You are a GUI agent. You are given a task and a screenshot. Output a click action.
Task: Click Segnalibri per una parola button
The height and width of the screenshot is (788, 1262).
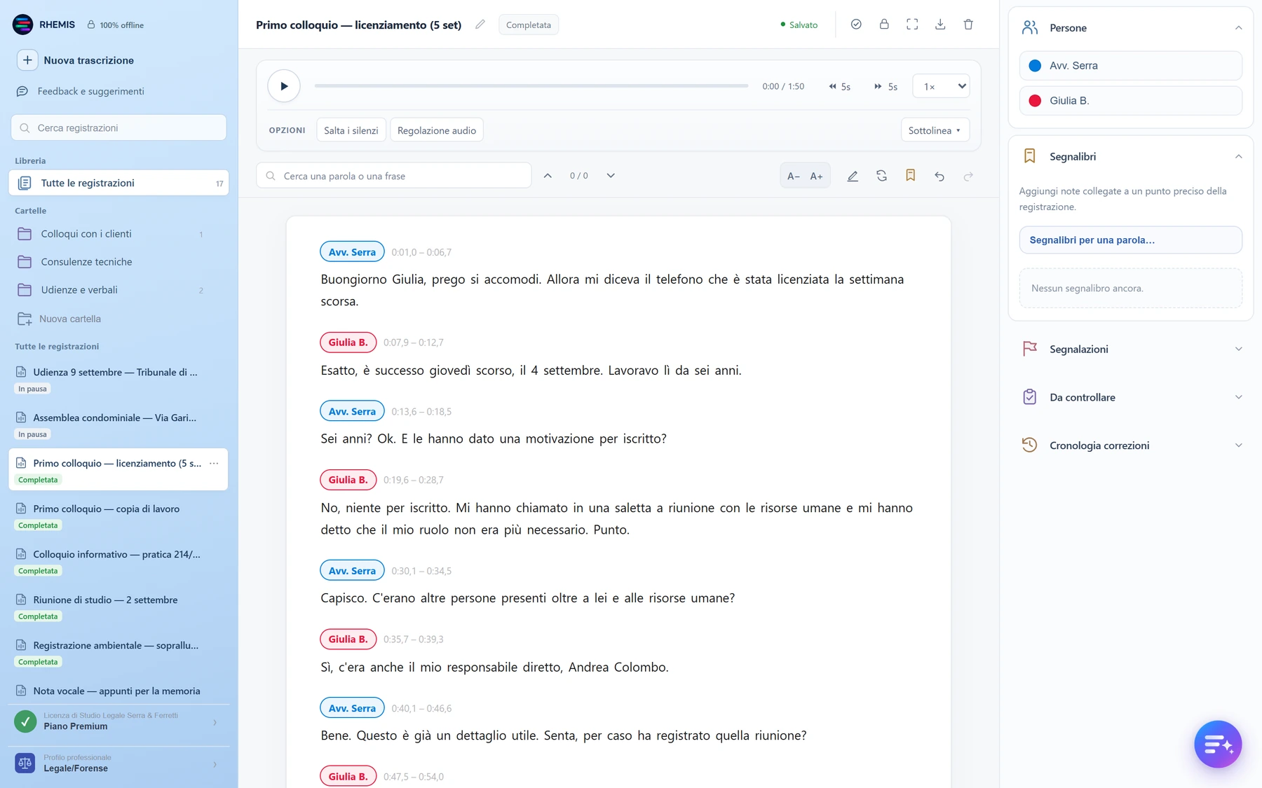coord(1130,240)
